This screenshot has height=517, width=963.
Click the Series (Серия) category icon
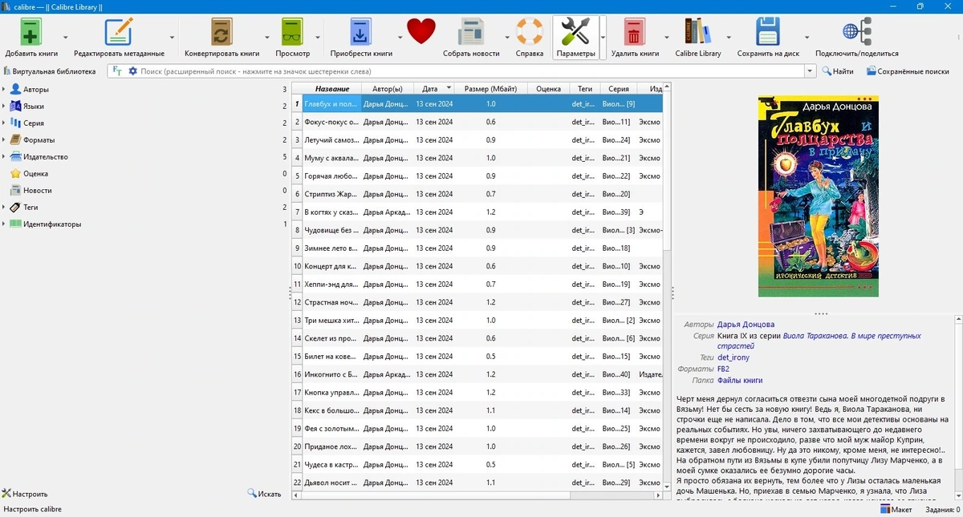15,123
